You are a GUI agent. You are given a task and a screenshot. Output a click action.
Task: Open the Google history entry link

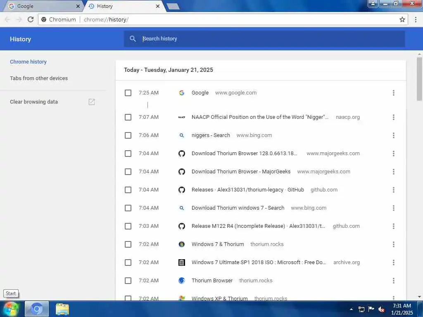200,93
